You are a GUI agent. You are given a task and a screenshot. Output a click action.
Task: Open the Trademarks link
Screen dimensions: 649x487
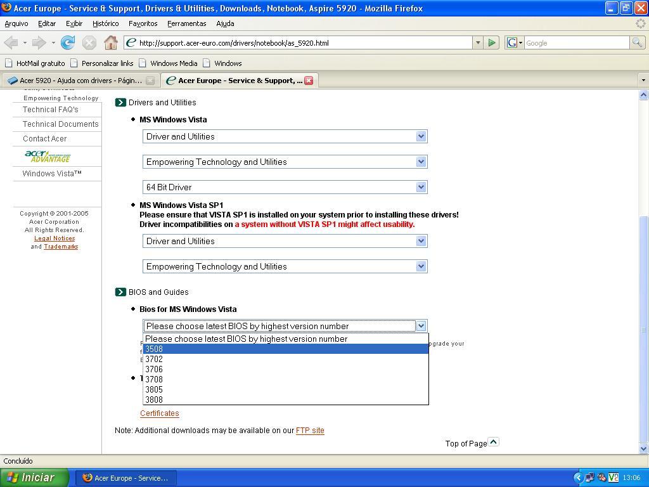[61, 247]
